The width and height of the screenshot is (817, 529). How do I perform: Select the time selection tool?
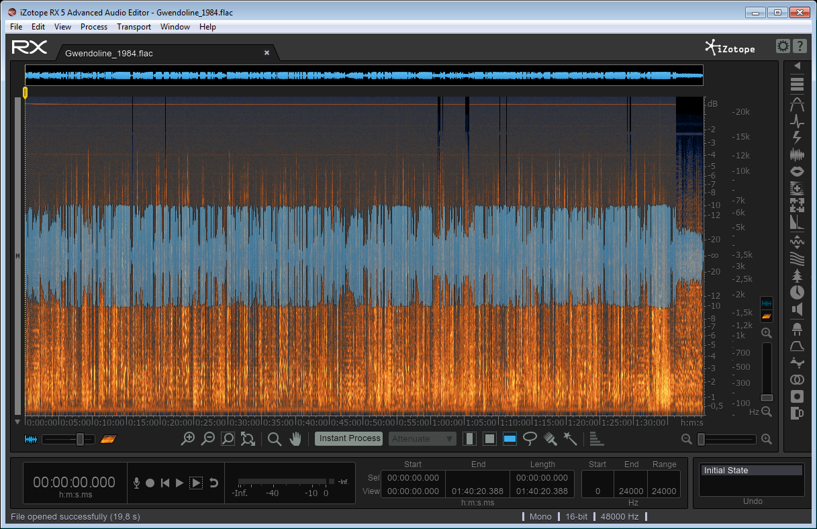pos(470,439)
